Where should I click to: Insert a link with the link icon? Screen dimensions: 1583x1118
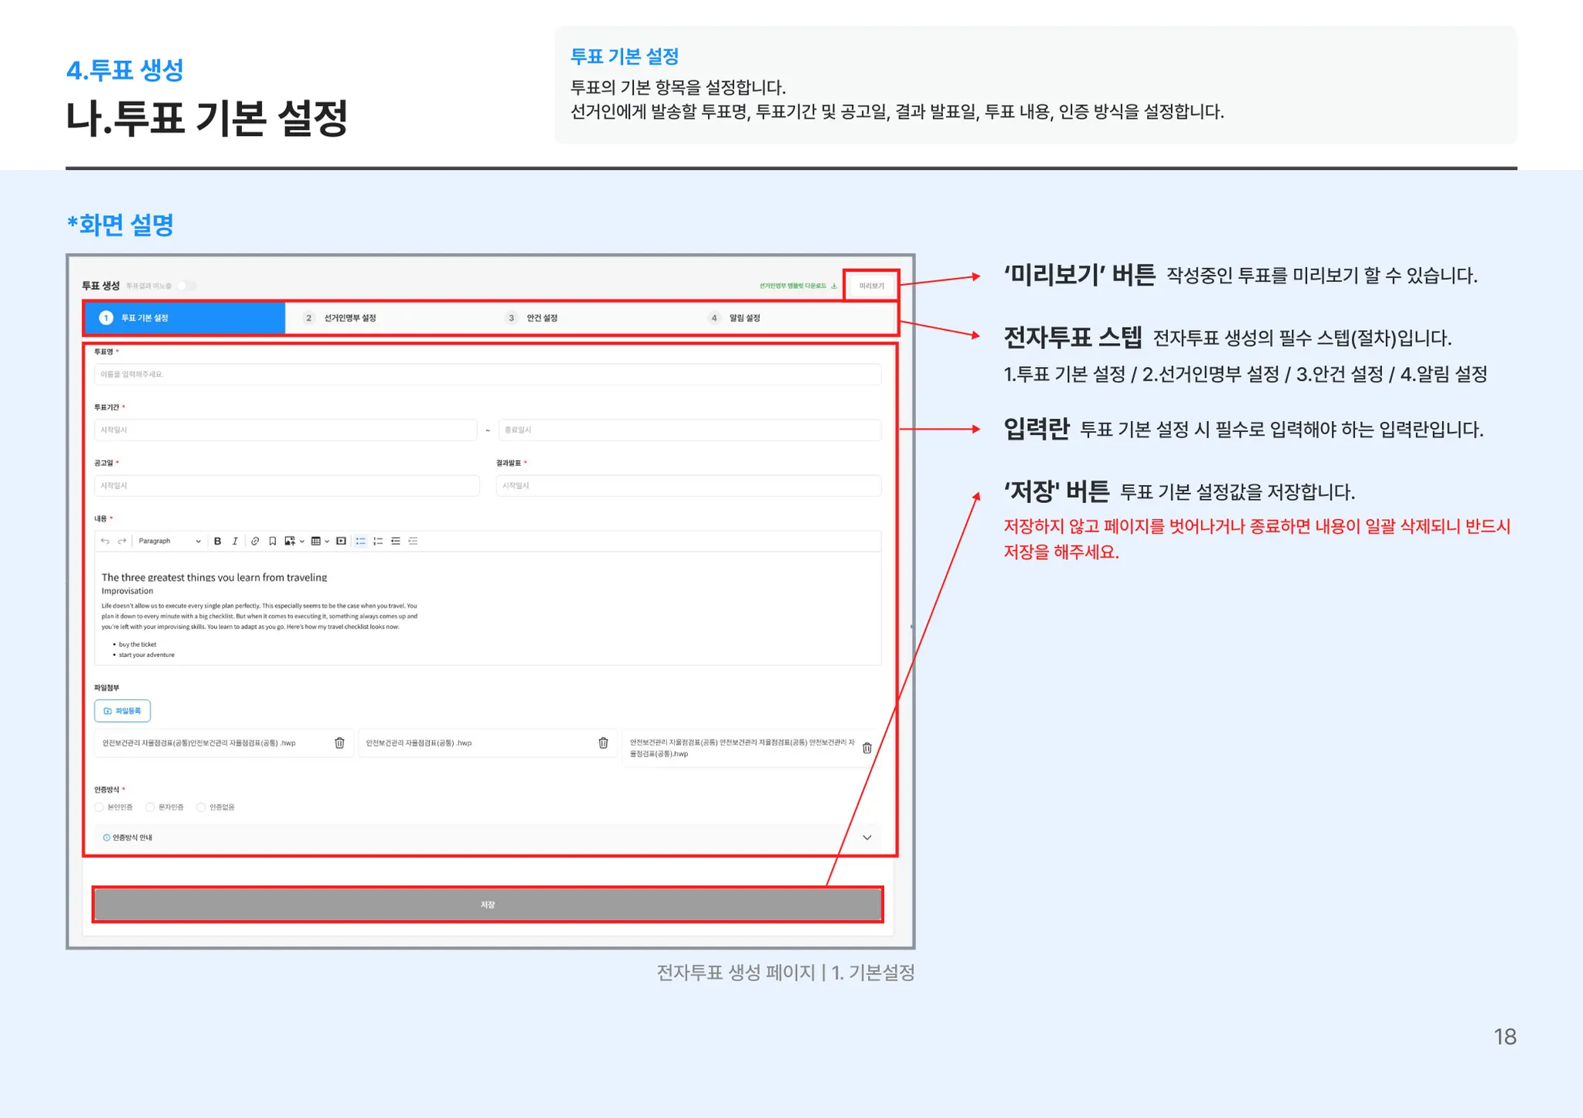pos(255,542)
